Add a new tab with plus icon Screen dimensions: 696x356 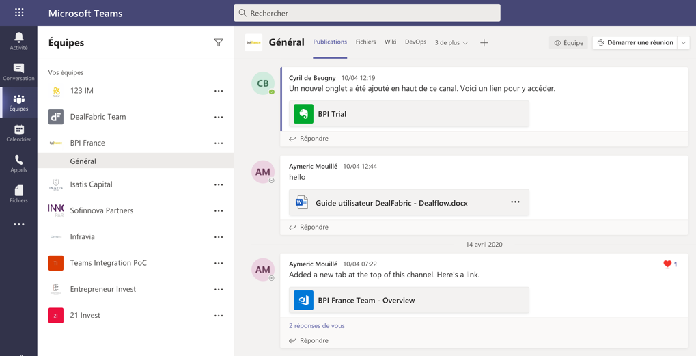[x=484, y=42]
